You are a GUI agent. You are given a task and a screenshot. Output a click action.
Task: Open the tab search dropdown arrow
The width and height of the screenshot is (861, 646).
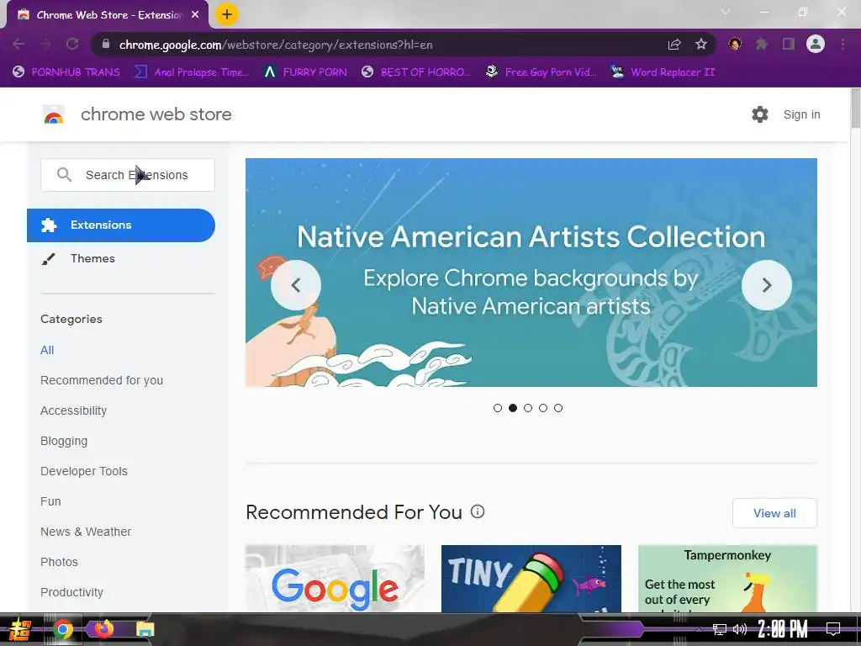726,12
